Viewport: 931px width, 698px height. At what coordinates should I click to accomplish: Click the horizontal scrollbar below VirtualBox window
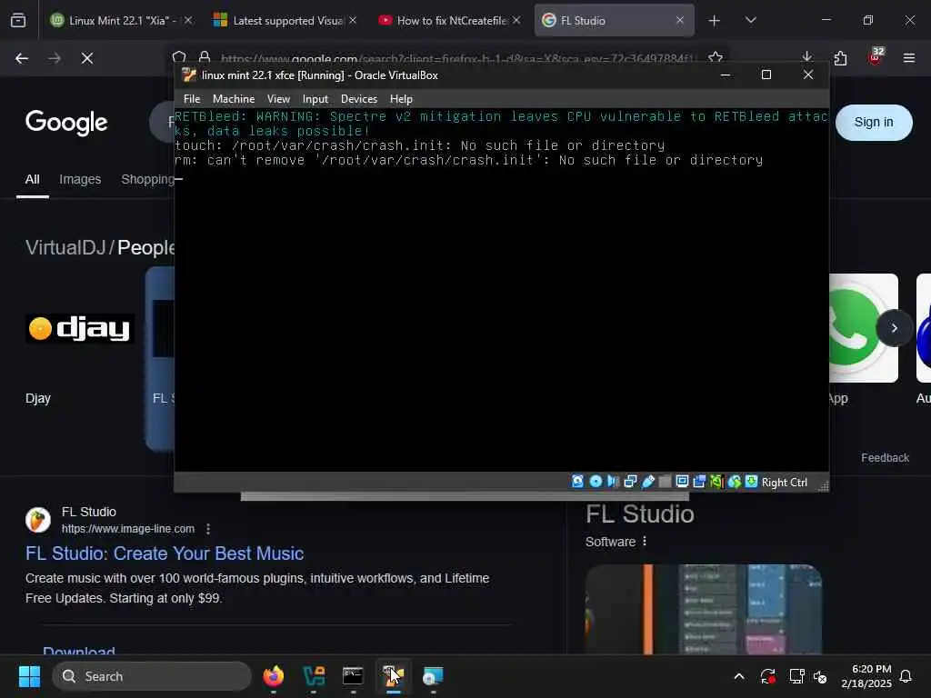(465, 497)
